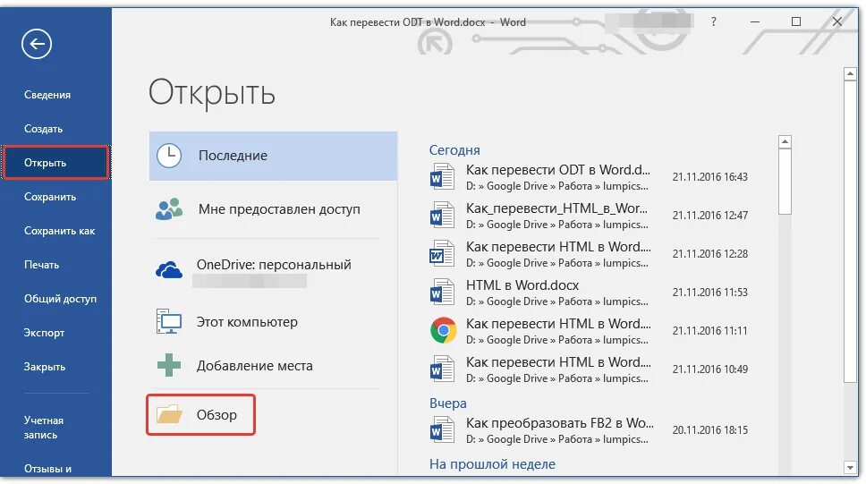
Task: Click the back arrow circle icon
Action: click(x=37, y=44)
